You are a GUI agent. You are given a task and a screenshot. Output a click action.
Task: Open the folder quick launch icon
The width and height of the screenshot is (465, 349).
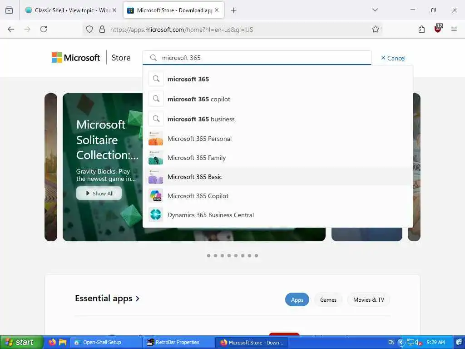point(63,342)
